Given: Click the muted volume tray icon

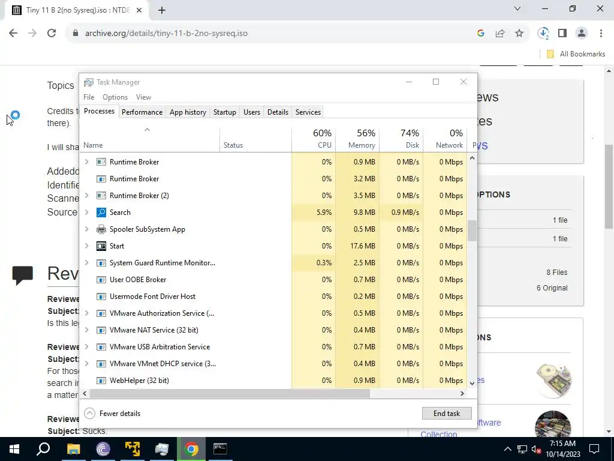Looking at the screenshot, I should tap(536, 449).
